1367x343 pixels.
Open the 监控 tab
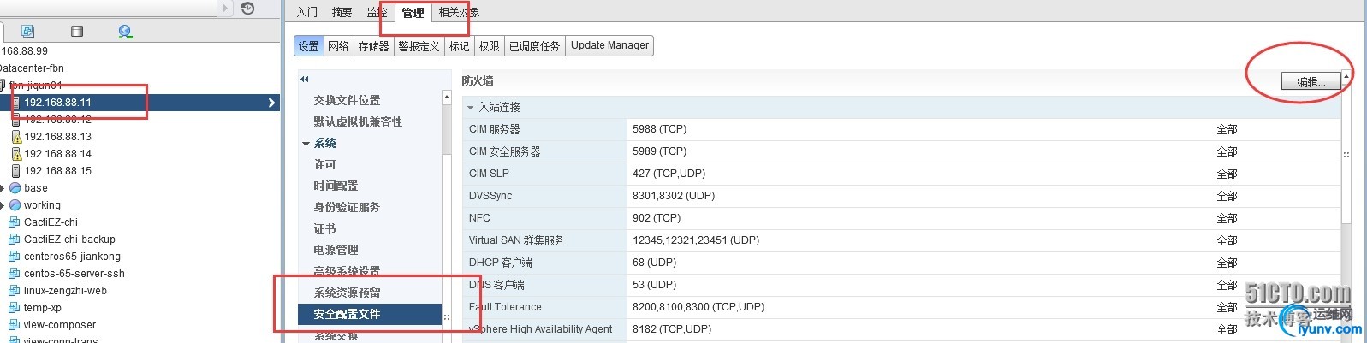(x=377, y=12)
